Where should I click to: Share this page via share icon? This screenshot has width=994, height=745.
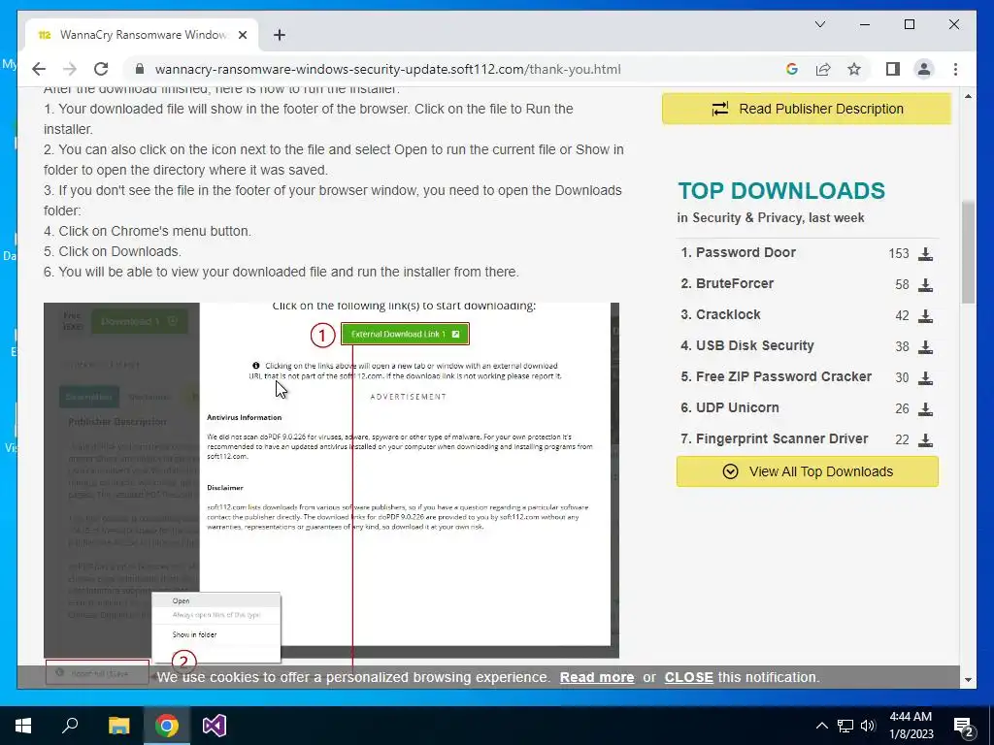click(823, 69)
